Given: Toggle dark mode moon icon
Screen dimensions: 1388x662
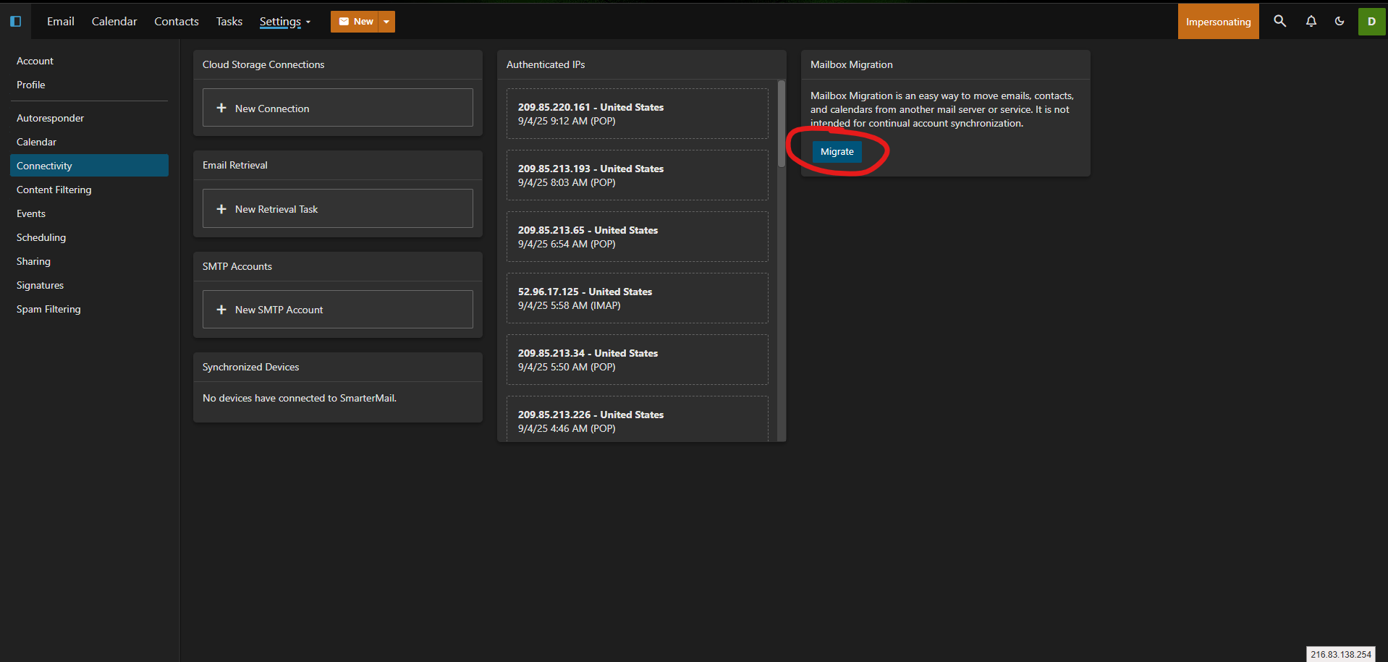Looking at the screenshot, I should (x=1340, y=22).
